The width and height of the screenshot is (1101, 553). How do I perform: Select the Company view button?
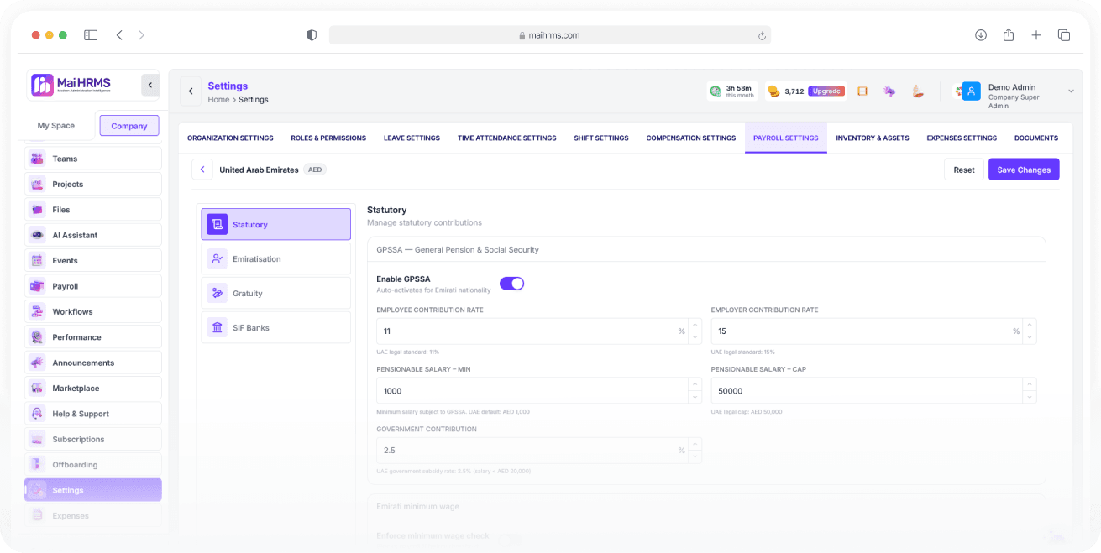tap(129, 126)
